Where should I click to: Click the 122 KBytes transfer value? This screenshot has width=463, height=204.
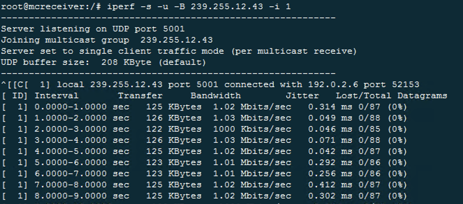[x=174, y=129]
